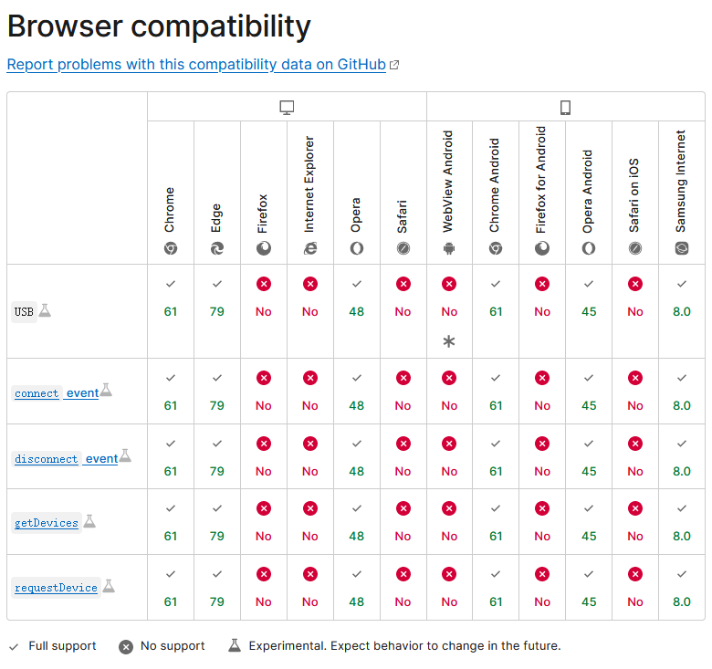Click the Firefox desktop browser icon

coord(264,248)
